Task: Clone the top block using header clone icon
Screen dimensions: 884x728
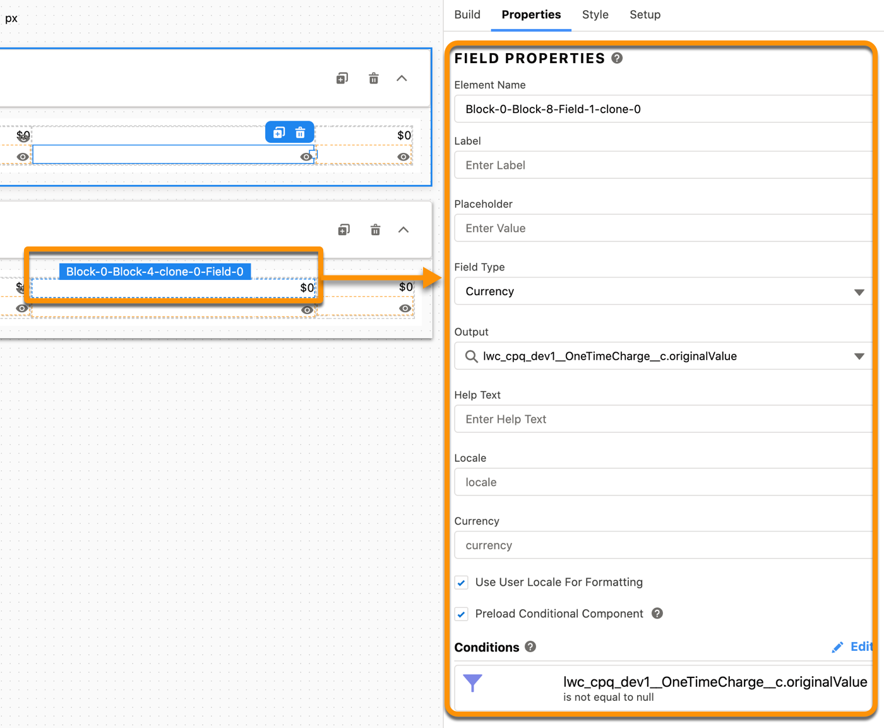Action: point(342,78)
